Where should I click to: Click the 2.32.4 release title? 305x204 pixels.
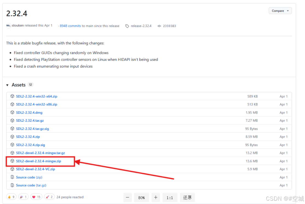17,13
